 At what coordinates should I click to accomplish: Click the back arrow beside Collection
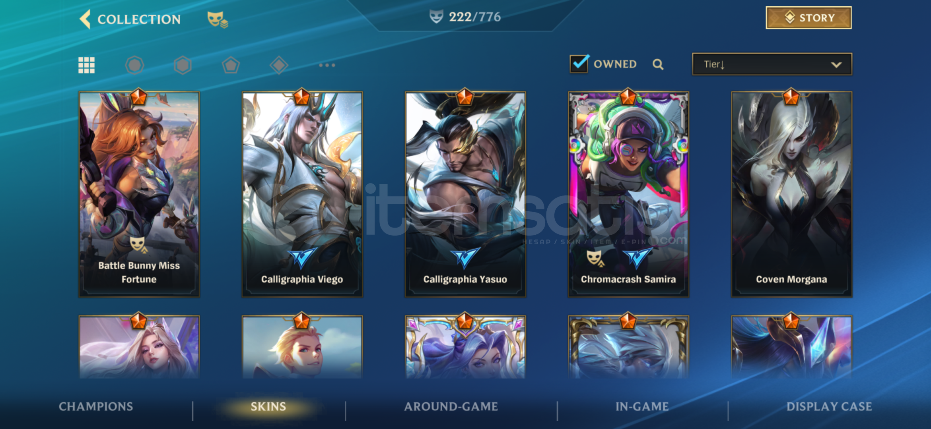[85, 19]
